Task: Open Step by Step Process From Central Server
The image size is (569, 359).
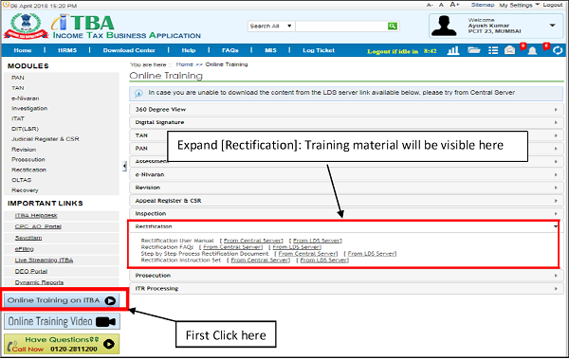Action: (307, 254)
